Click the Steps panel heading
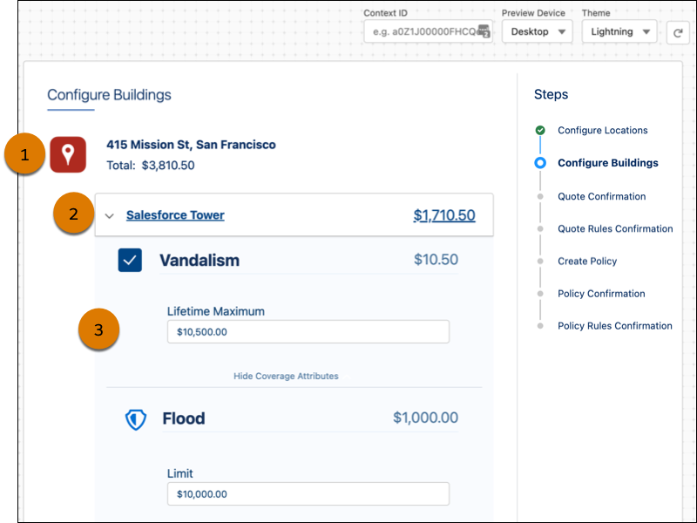The height and width of the screenshot is (523, 697). tap(551, 94)
